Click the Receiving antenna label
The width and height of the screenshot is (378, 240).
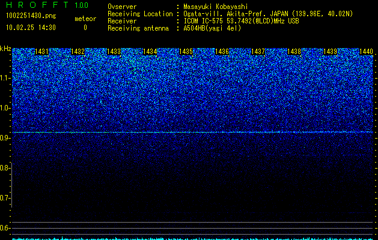[138, 28]
